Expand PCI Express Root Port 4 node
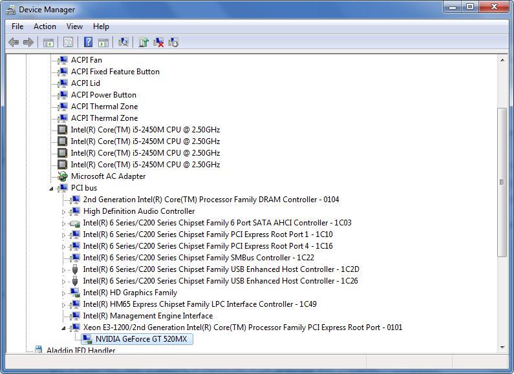The width and height of the screenshot is (514, 374). [x=63, y=247]
